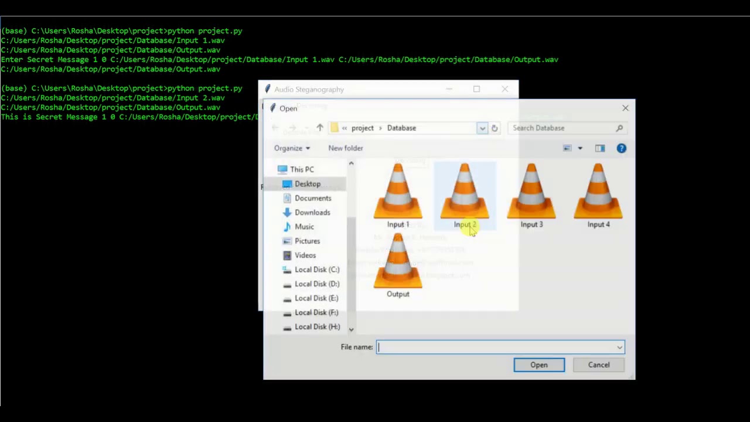Open Local Disk (H:) in navigation pane
Image resolution: width=750 pixels, height=422 pixels.
coord(311,326)
